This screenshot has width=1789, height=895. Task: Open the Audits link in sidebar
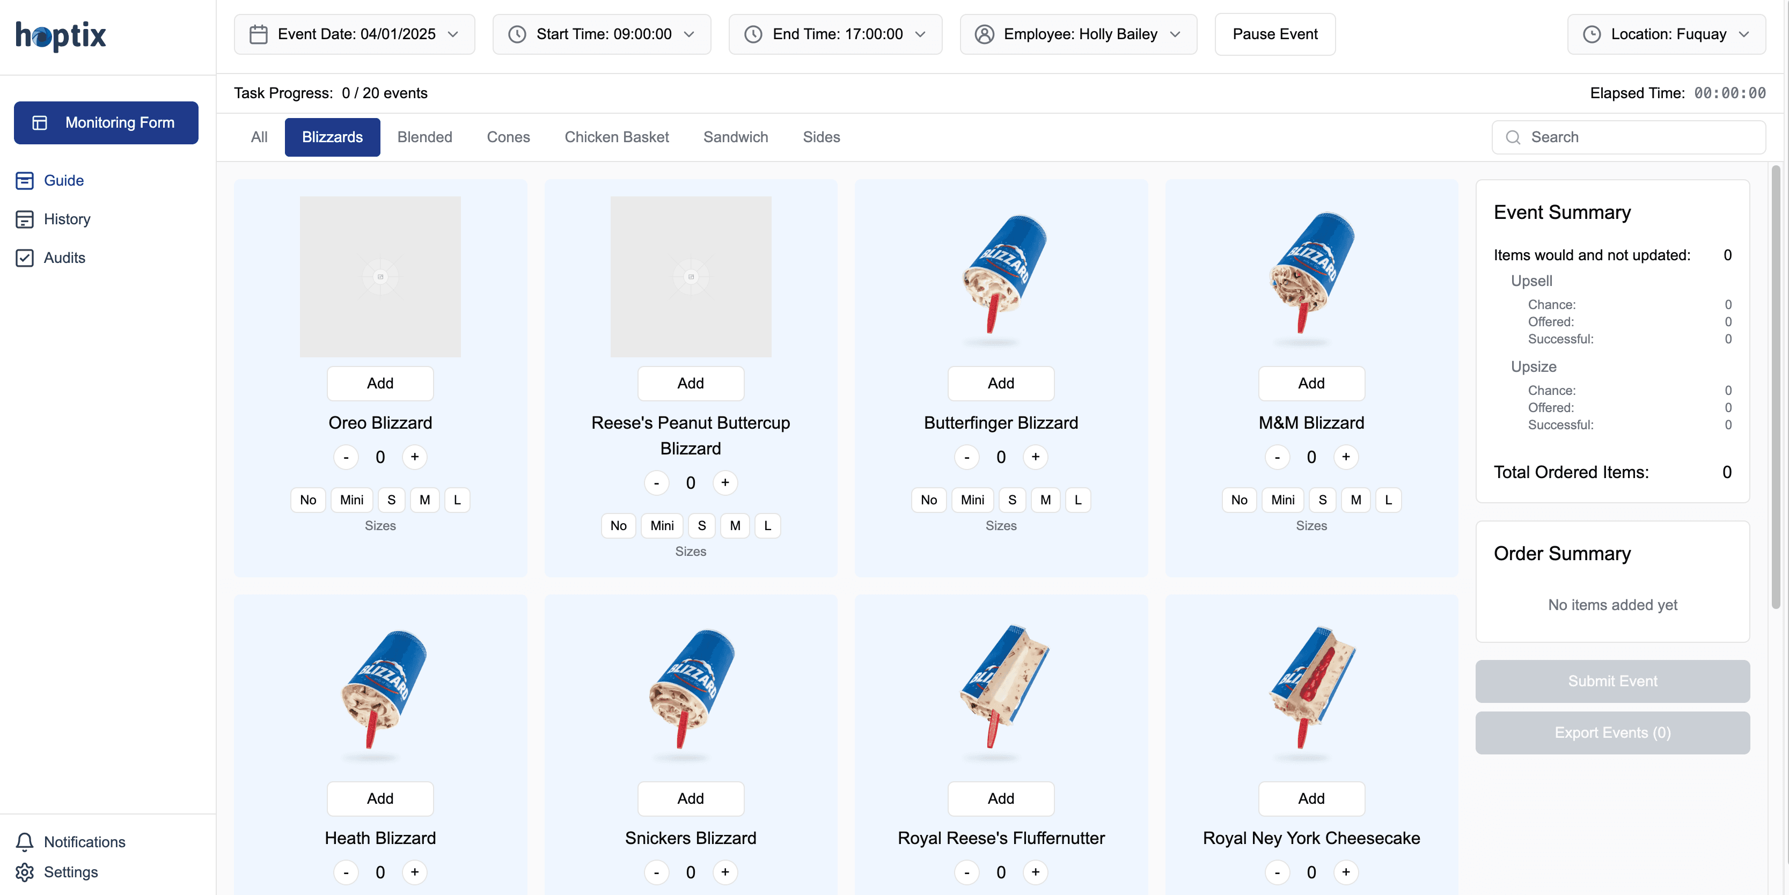pos(64,258)
